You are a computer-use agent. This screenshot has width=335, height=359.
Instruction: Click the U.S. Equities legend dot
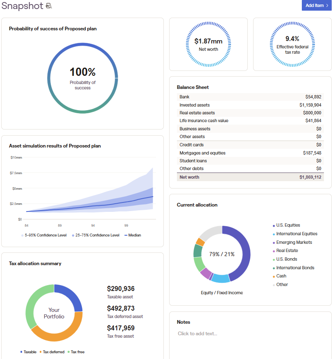274,225
